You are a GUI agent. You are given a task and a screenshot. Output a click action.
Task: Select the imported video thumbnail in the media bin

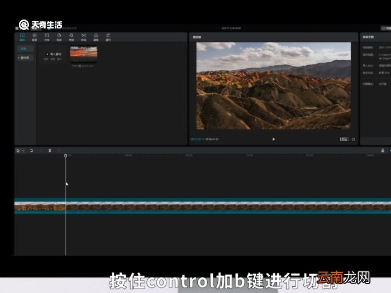(x=84, y=54)
